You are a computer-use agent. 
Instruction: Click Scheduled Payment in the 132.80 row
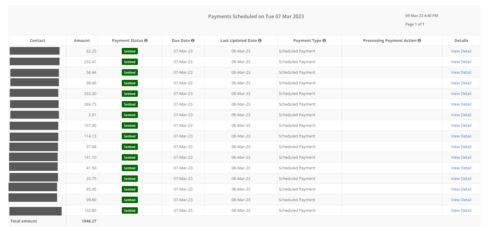[x=297, y=210]
